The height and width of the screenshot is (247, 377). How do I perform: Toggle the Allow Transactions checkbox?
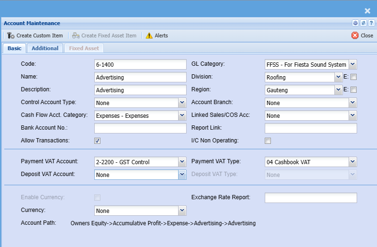click(x=98, y=141)
